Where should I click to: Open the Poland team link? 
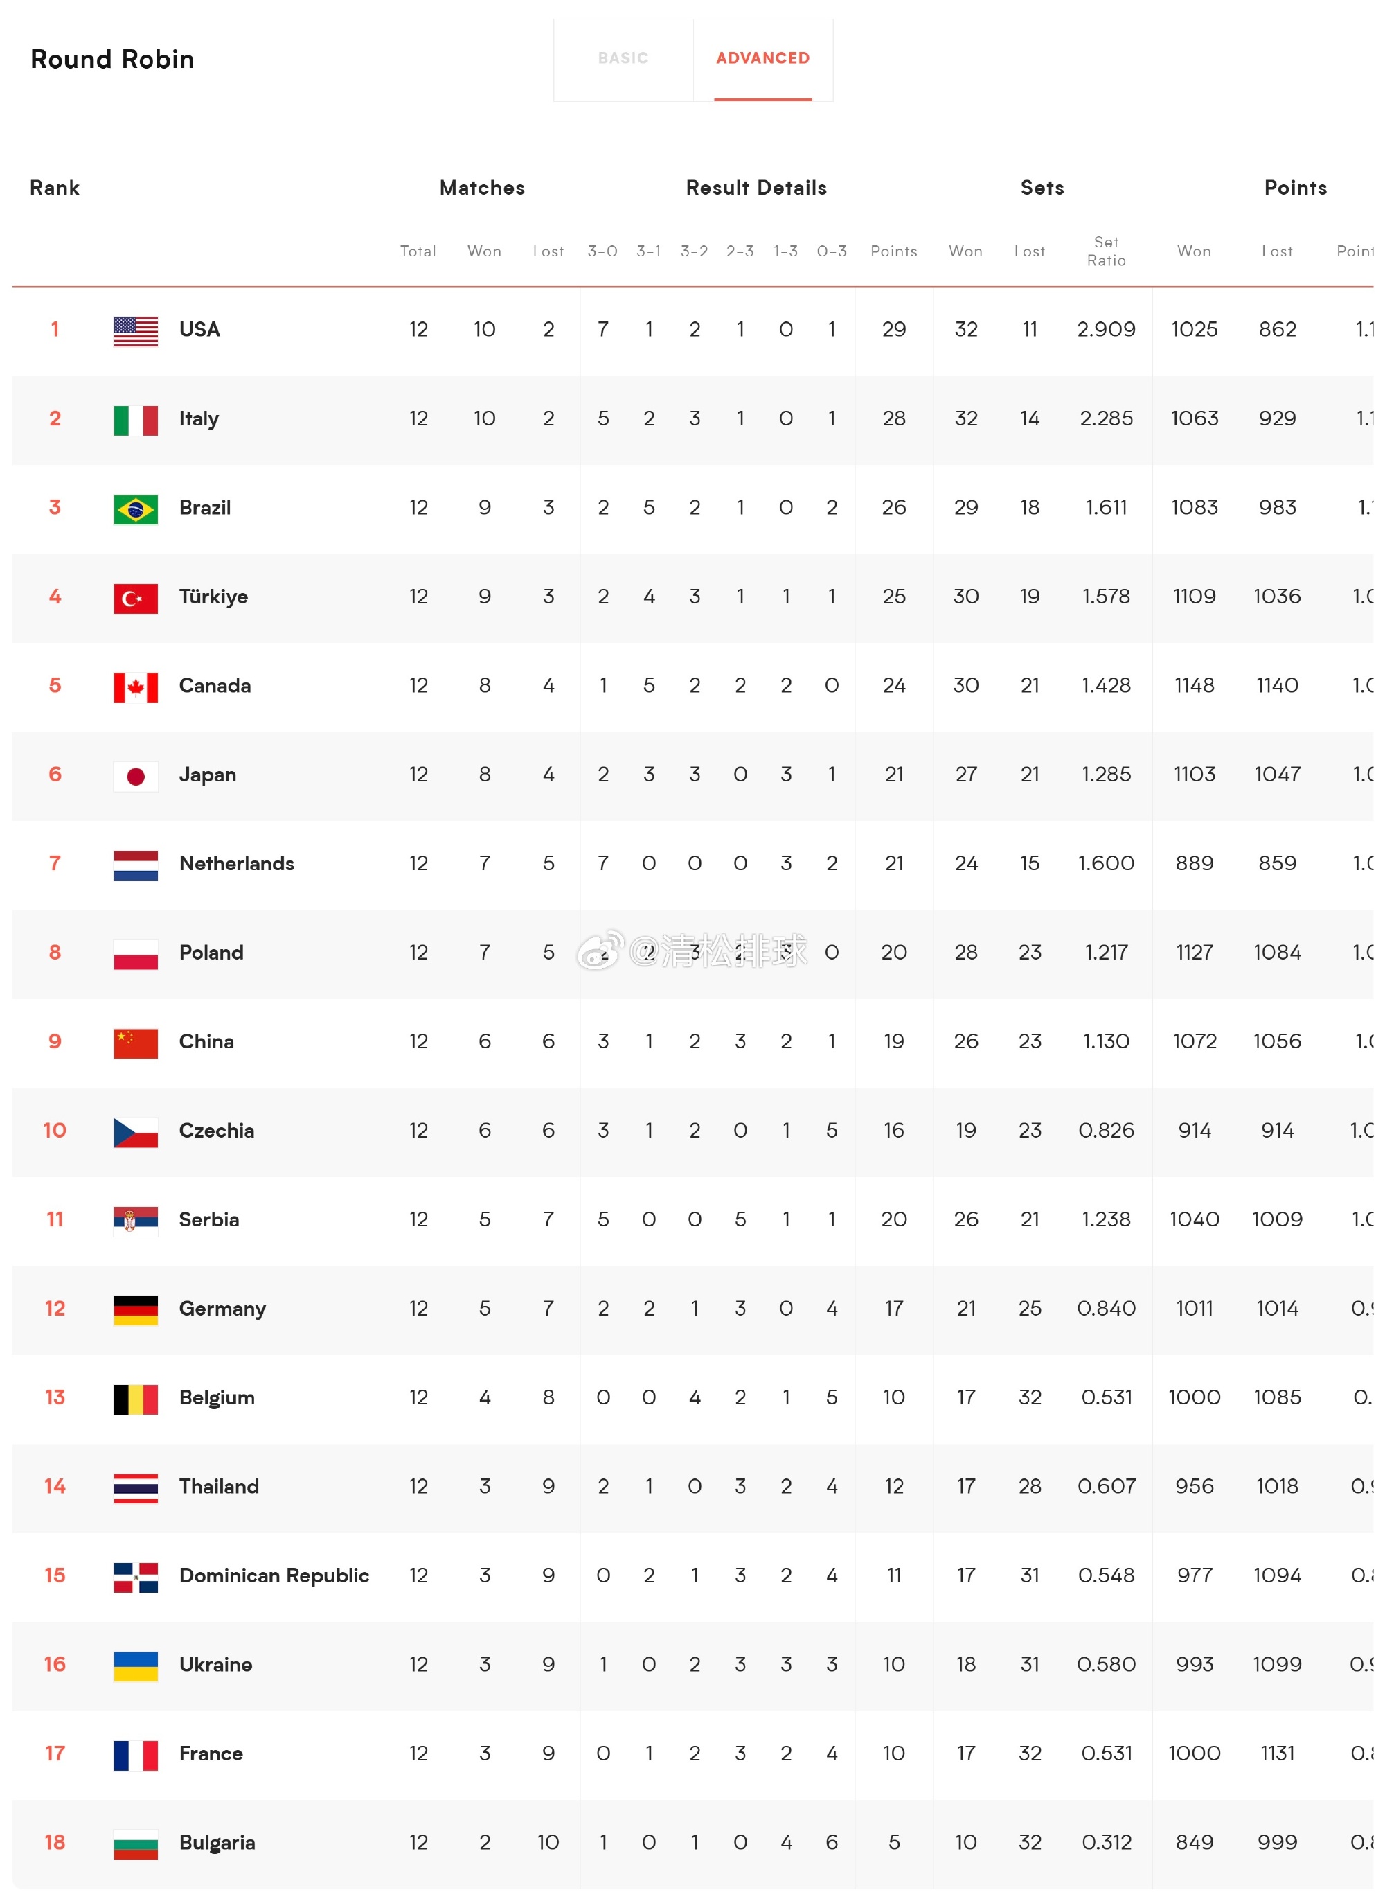[211, 952]
